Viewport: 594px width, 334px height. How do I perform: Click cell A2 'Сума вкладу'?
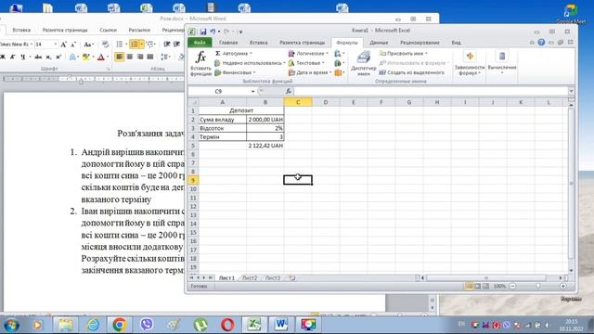point(223,120)
